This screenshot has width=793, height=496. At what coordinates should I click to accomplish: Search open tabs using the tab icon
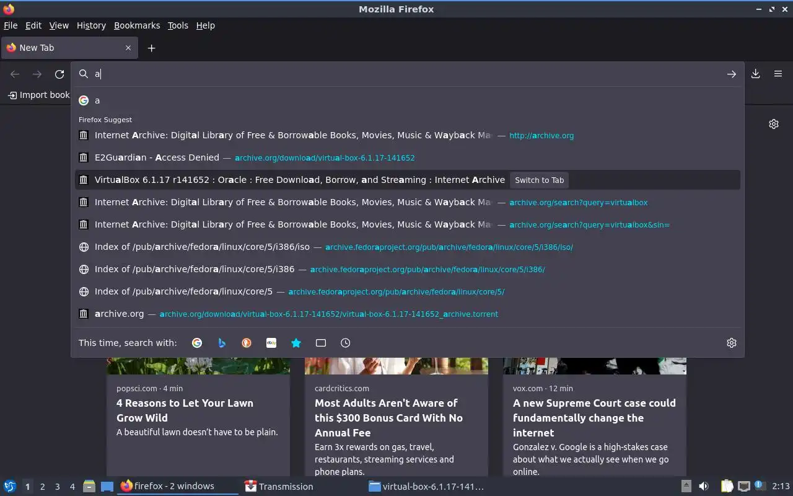[321, 343]
